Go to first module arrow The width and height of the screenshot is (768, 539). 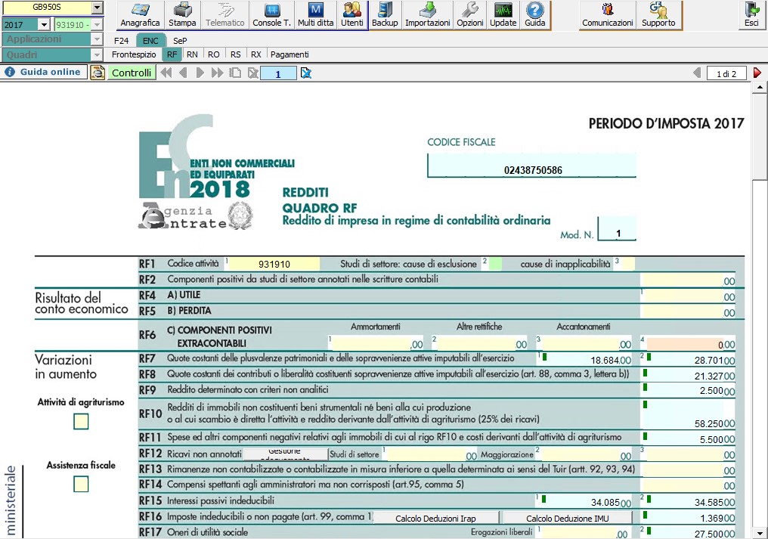[x=166, y=73]
